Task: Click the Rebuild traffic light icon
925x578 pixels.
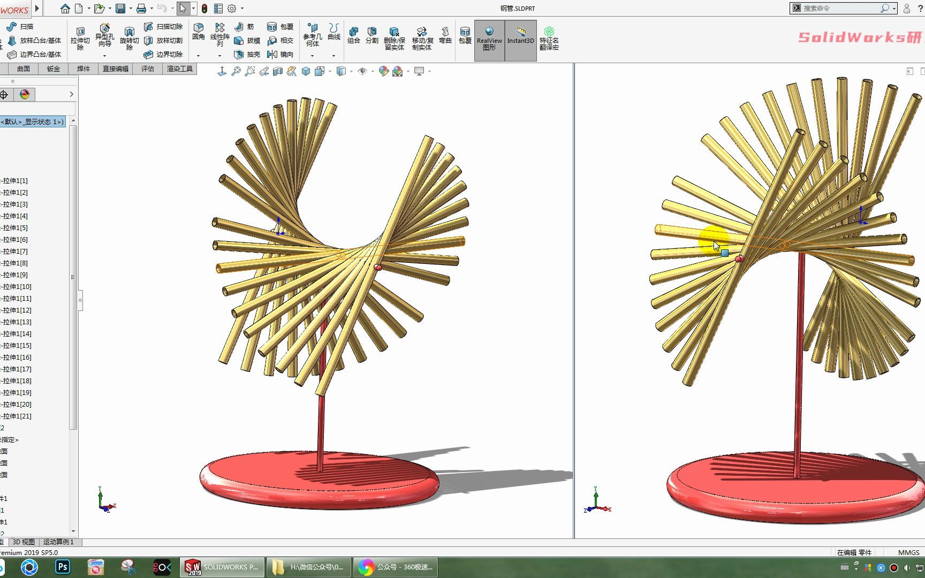Action: click(x=204, y=9)
